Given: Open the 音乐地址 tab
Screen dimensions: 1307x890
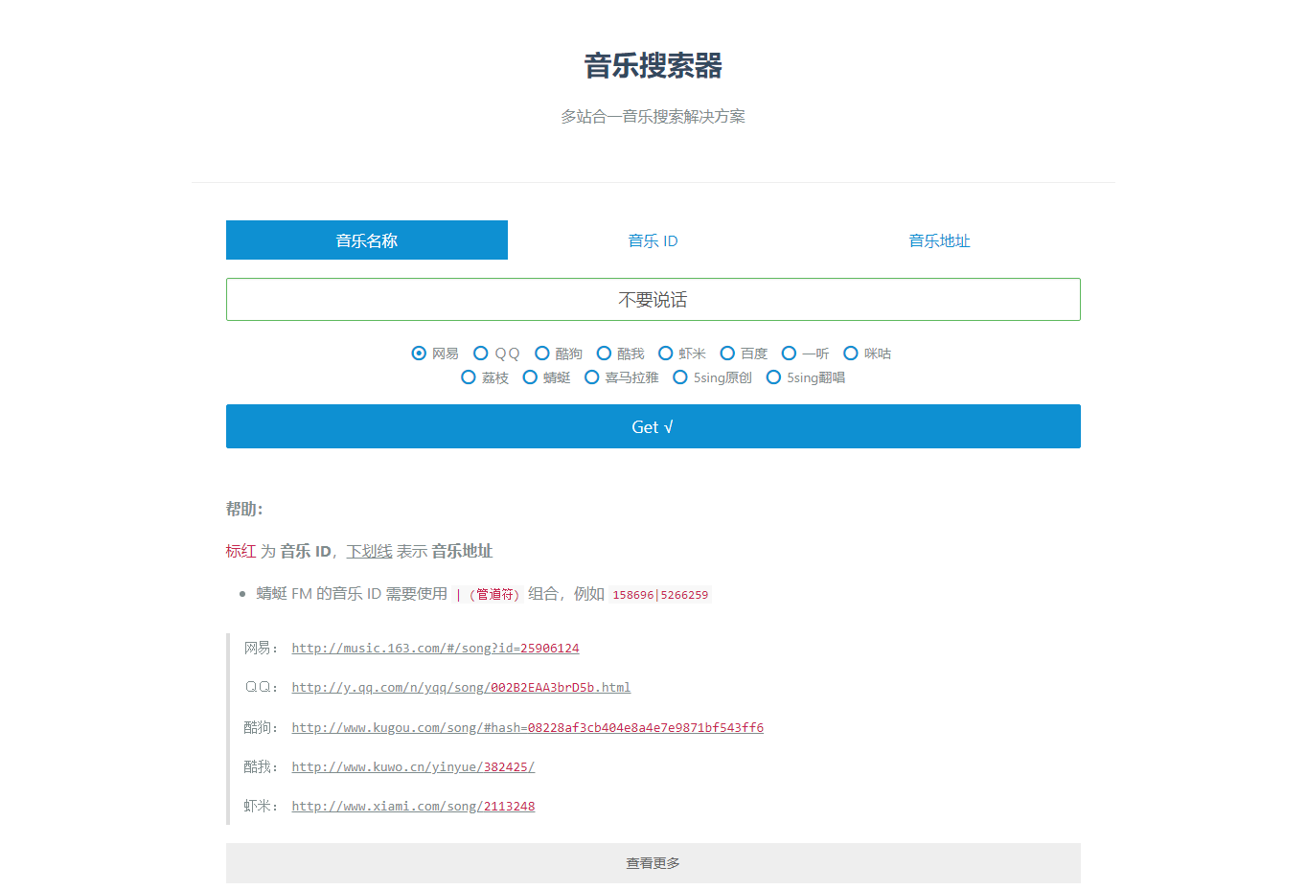Looking at the screenshot, I should click(939, 240).
